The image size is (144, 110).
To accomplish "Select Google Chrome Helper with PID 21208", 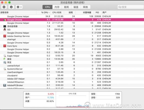I will pyautogui.click(x=72, y=33).
